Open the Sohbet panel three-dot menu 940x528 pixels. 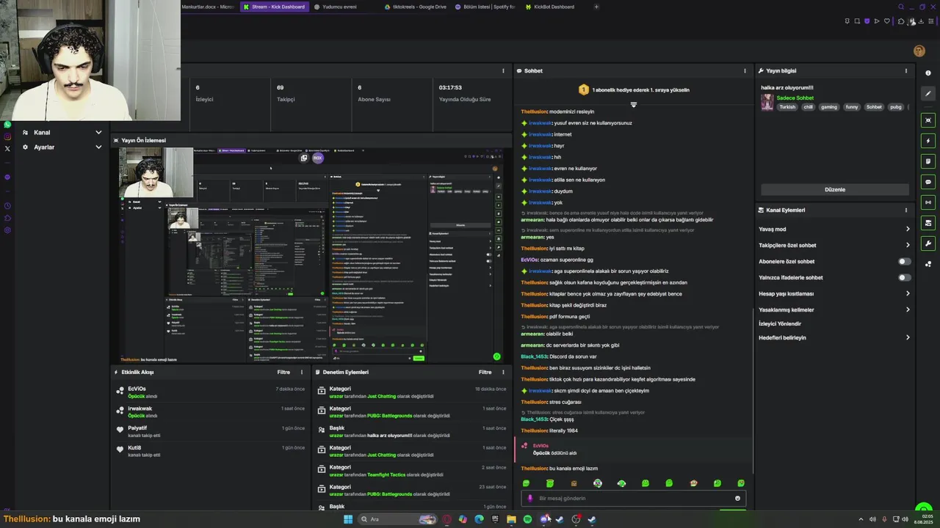745,71
